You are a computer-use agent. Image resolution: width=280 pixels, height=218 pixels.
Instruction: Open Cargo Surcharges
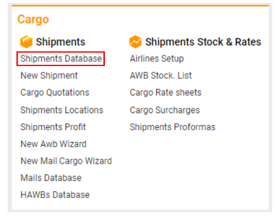[x=165, y=110]
